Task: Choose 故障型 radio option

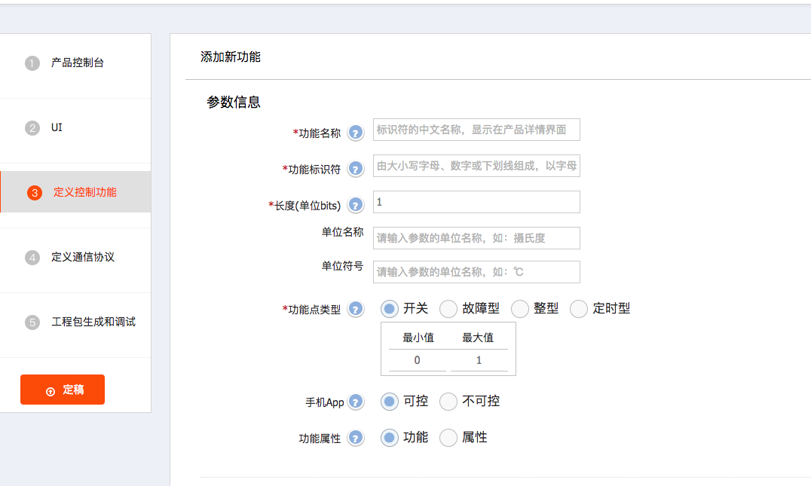Action: point(448,309)
